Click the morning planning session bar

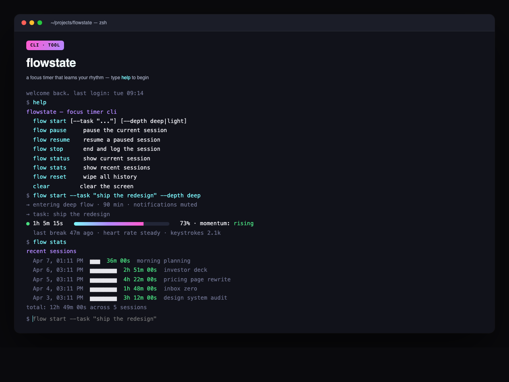click(95, 261)
